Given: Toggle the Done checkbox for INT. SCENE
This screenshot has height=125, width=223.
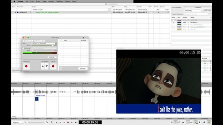Looking at the screenshot, I should click(151, 10).
